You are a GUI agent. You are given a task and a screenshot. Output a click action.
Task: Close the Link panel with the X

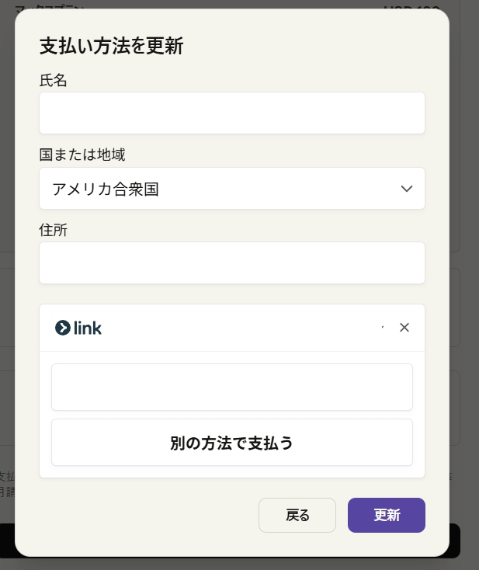pos(404,328)
